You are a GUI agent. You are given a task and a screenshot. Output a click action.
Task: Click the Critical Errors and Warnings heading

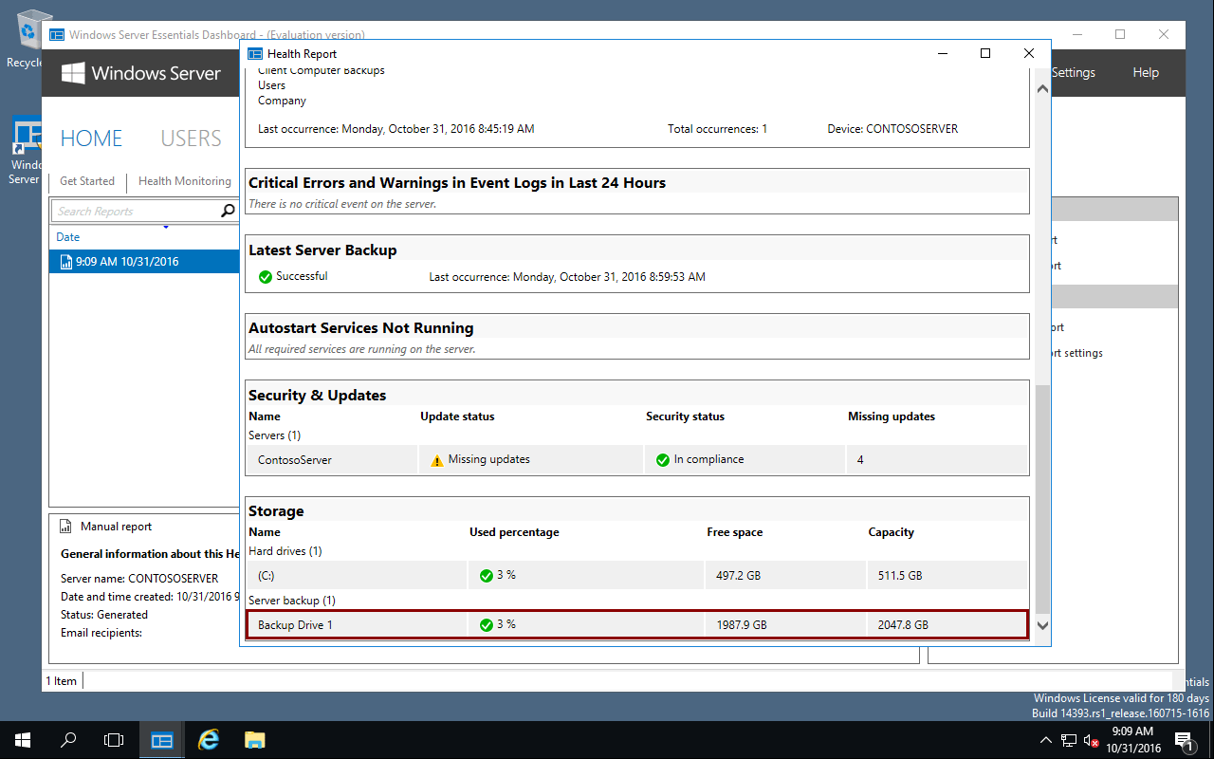[457, 183]
